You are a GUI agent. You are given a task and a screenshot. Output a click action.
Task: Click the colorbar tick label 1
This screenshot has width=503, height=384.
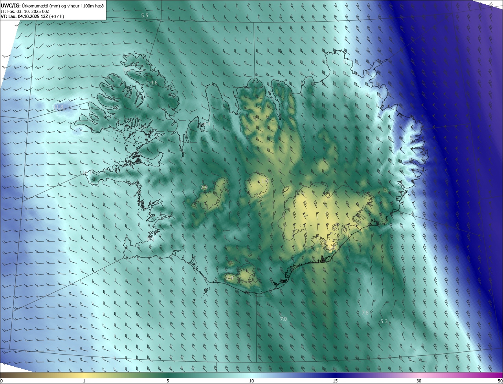tap(84, 381)
